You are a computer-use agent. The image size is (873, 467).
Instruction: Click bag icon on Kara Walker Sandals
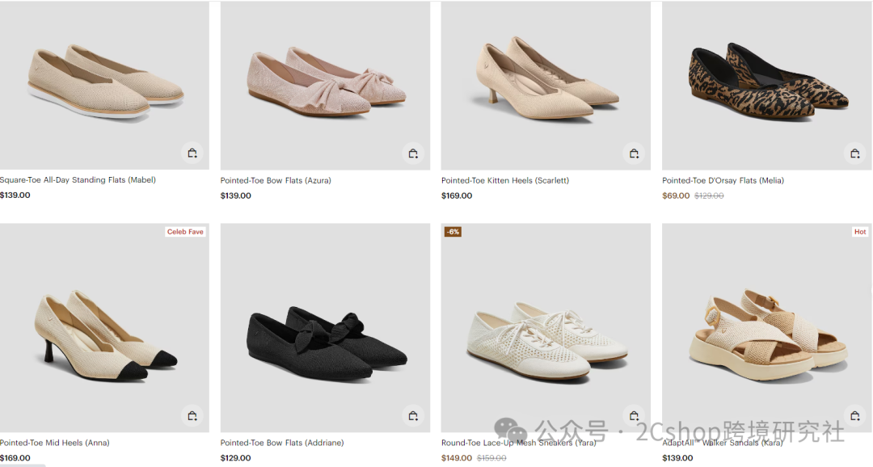pyautogui.click(x=854, y=415)
